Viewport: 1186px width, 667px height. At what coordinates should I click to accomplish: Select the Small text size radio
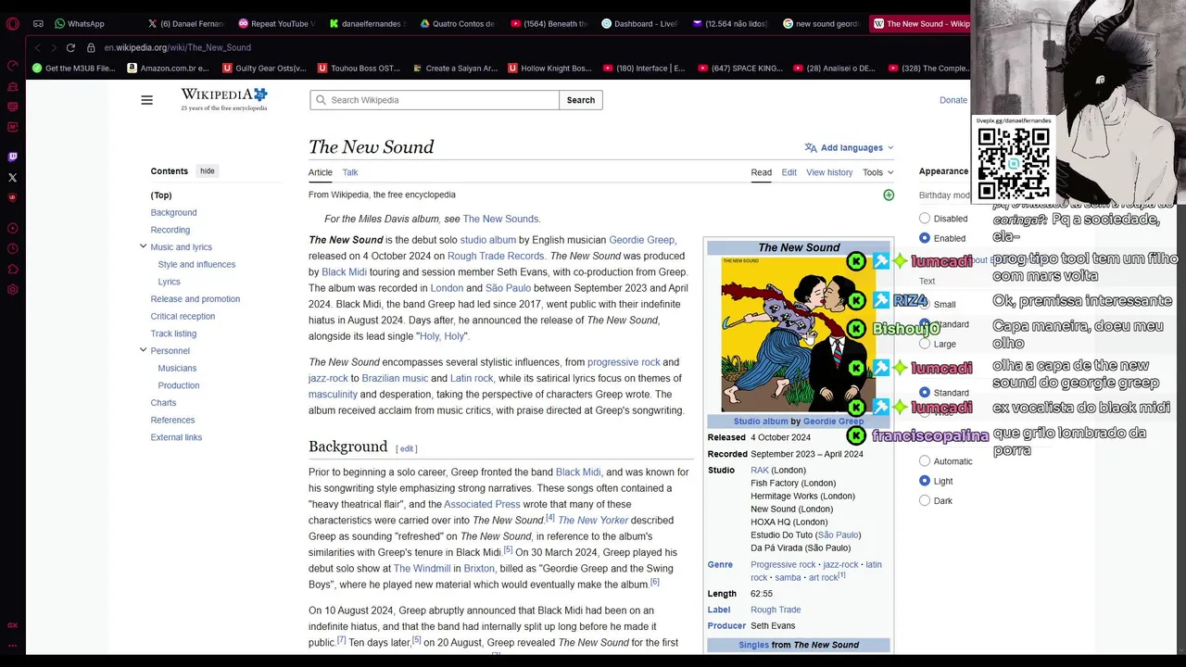pyautogui.click(x=925, y=304)
